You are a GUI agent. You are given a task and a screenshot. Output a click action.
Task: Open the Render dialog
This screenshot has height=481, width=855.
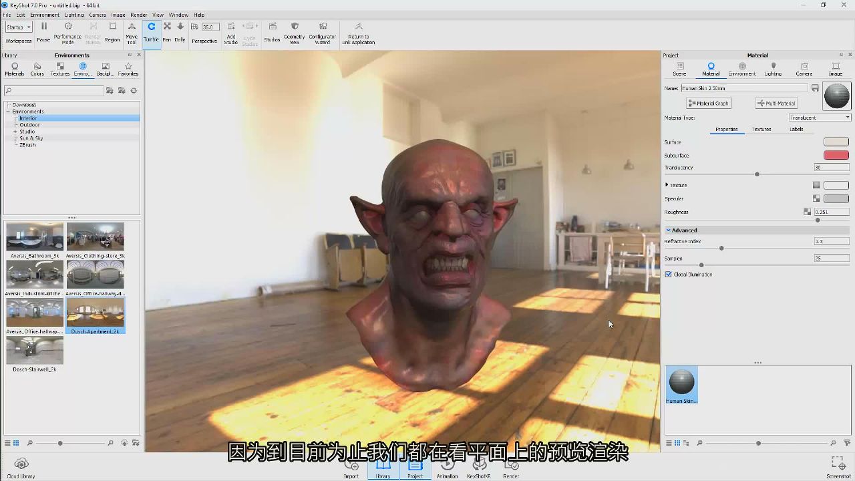511,469
